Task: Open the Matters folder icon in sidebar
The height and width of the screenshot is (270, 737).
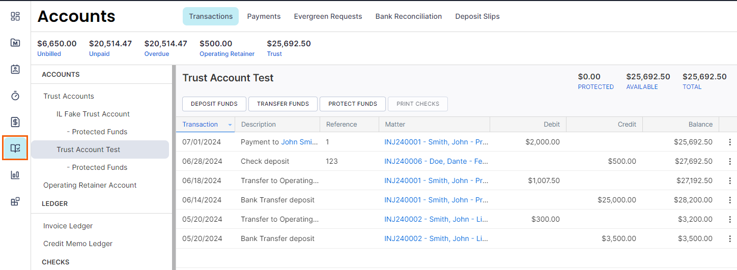Action: point(15,43)
